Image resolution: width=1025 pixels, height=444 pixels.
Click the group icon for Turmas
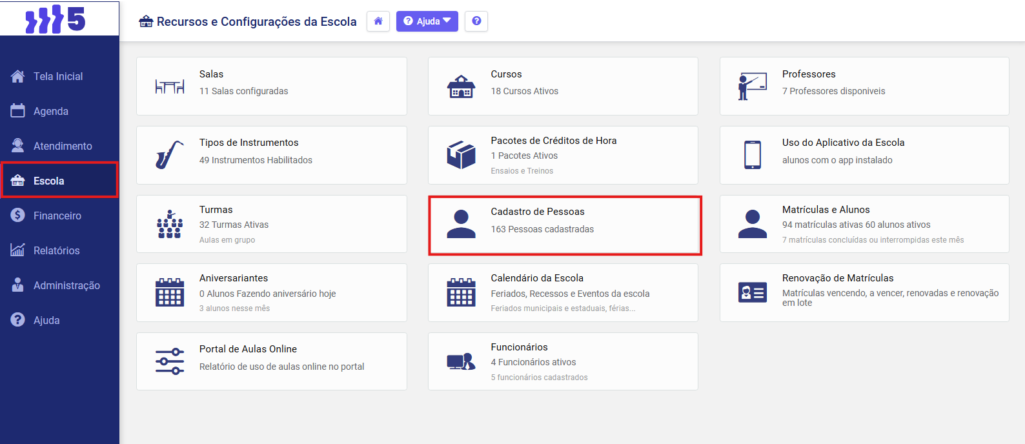tap(170, 224)
